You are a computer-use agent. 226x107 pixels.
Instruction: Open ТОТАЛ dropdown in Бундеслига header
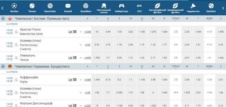pyautogui.click(x=176, y=67)
